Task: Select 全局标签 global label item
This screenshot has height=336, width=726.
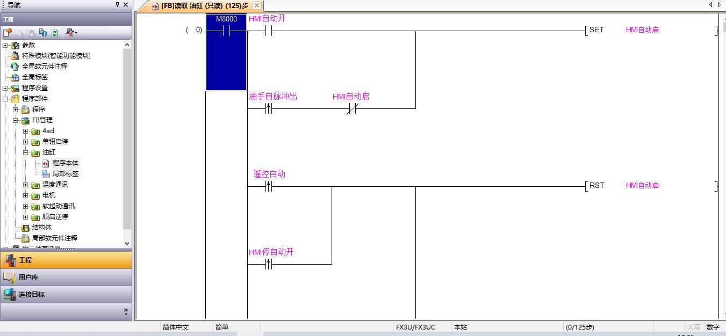Action: (x=34, y=77)
